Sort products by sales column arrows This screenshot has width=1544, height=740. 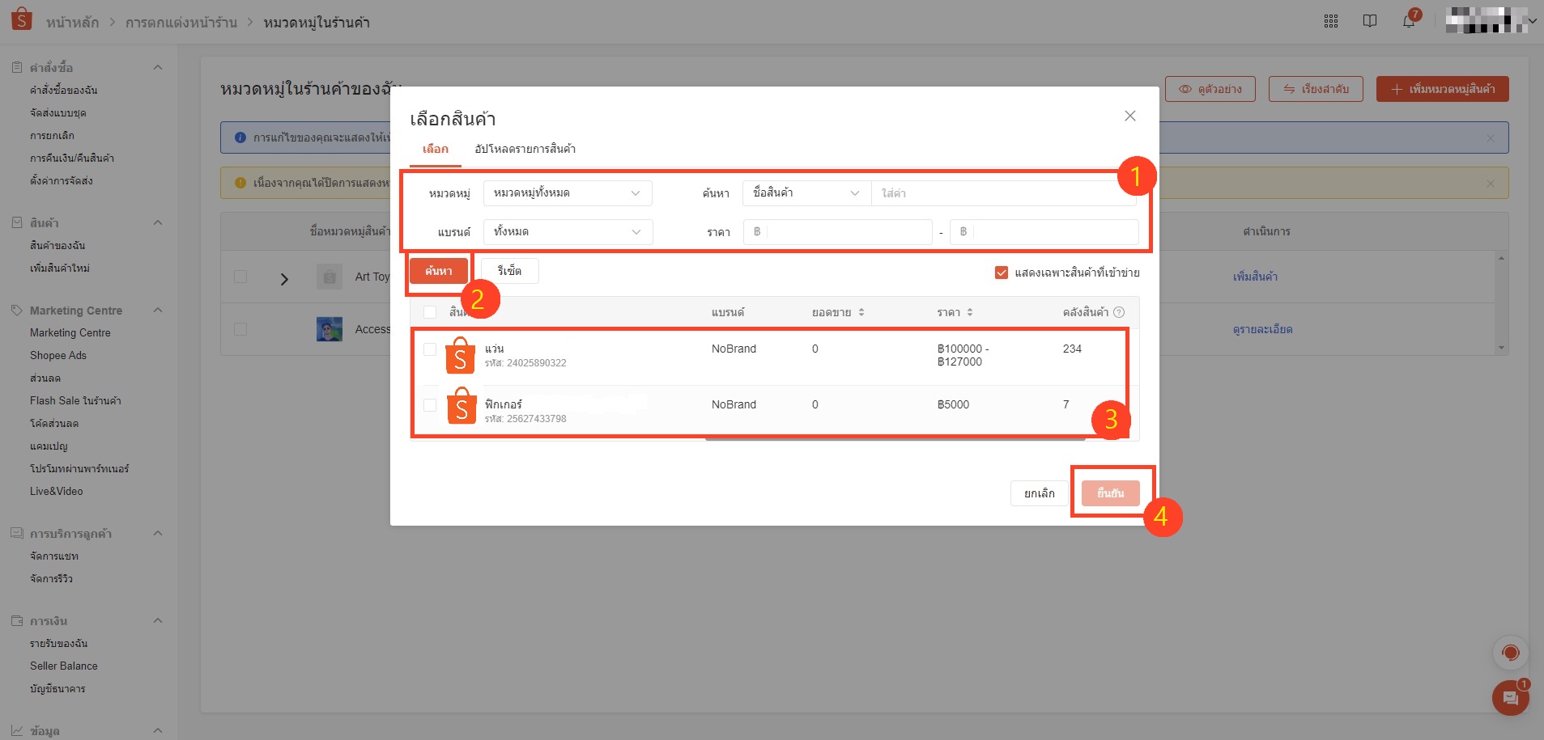[861, 312]
